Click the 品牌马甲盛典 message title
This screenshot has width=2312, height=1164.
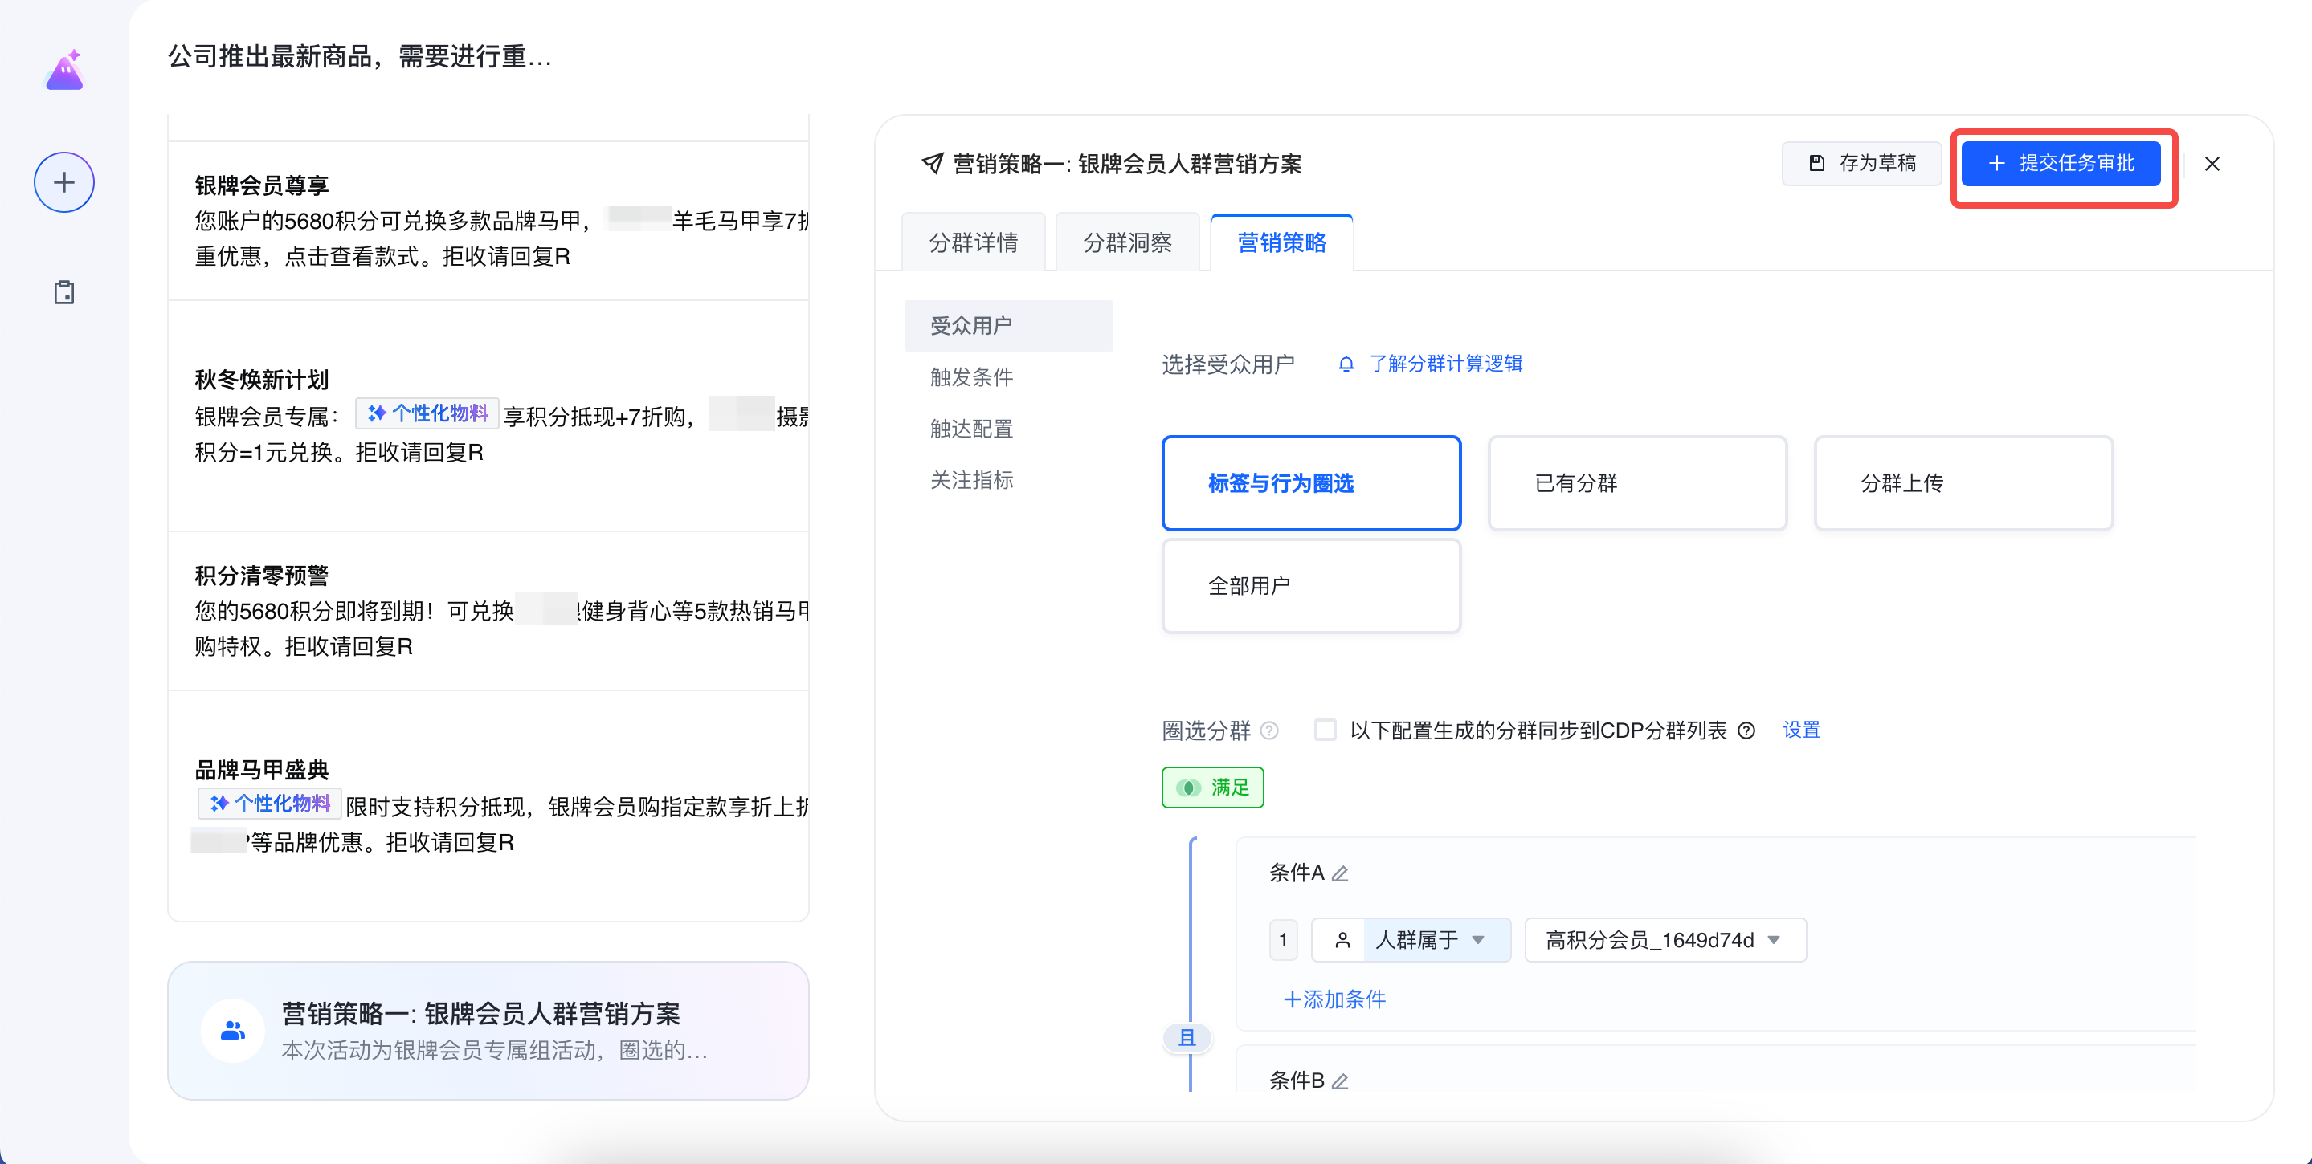click(262, 769)
